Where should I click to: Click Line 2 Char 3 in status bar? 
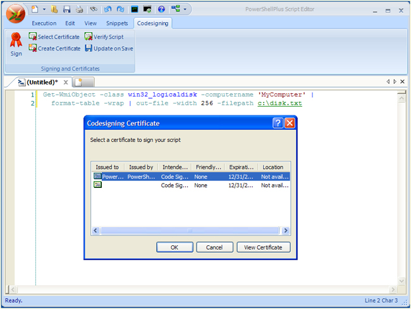[381, 301]
